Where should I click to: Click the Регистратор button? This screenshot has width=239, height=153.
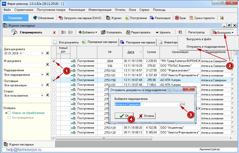tap(196, 32)
